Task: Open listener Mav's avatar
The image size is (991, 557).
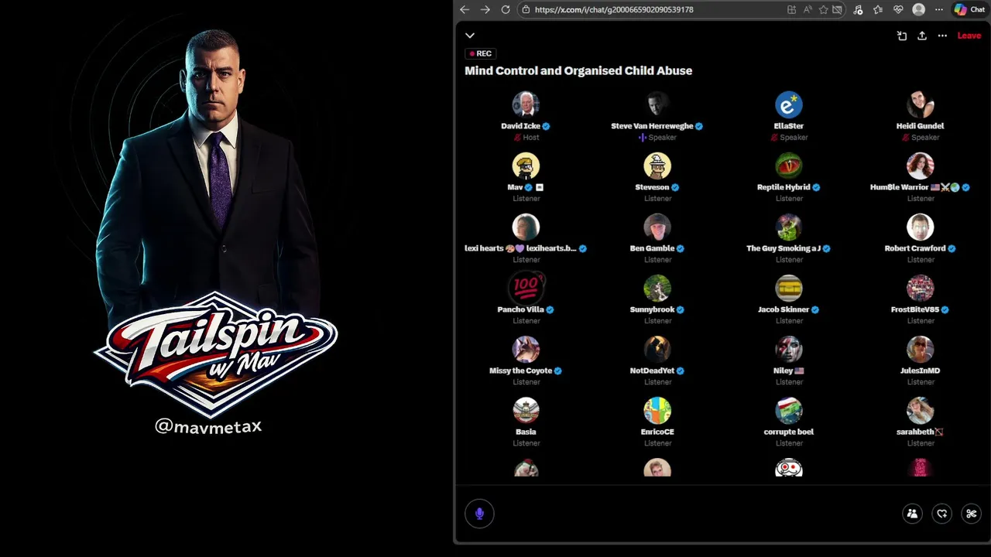Action: coord(526,166)
